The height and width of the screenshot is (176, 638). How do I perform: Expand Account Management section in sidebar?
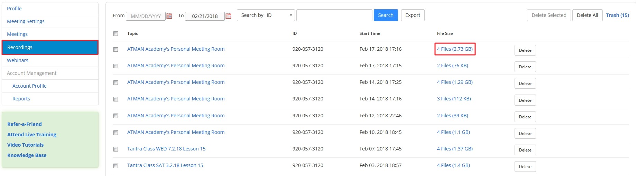[31, 73]
